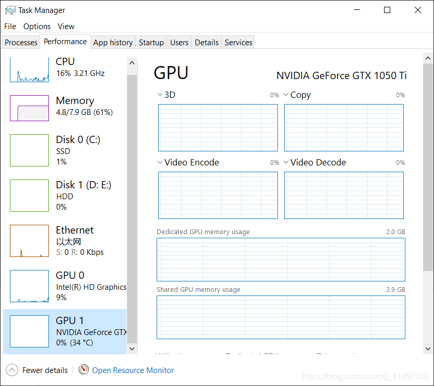
Task: Open the Copy engine dropdown chevron
Action: point(286,95)
